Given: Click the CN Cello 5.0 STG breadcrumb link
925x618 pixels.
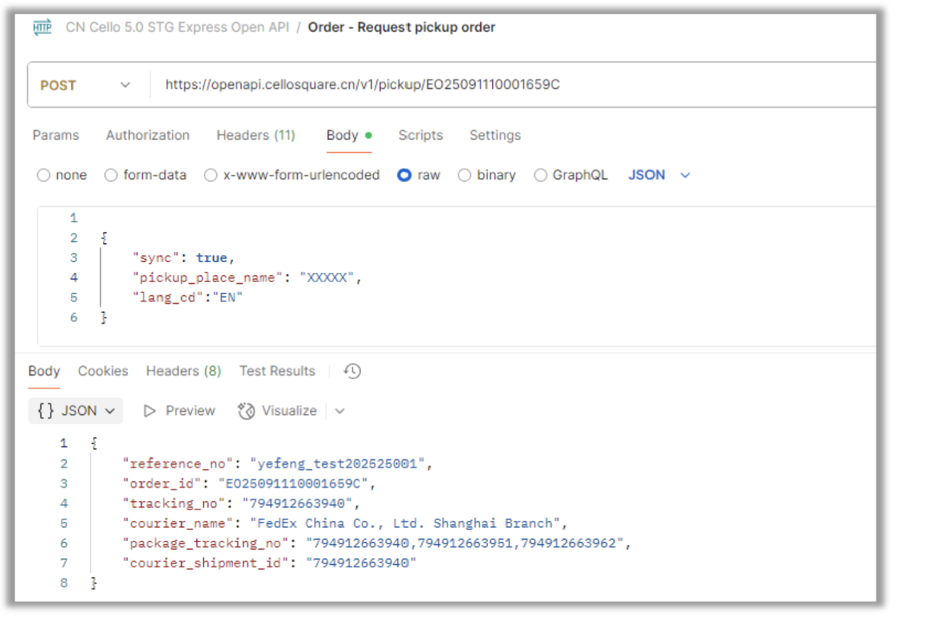Looking at the screenshot, I should [177, 27].
